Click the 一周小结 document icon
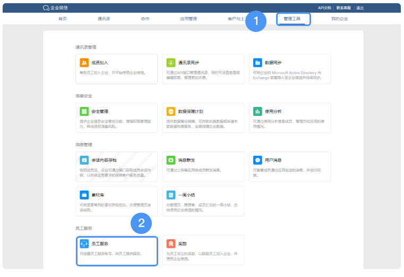The height and width of the screenshot is (277, 404). pos(171,195)
